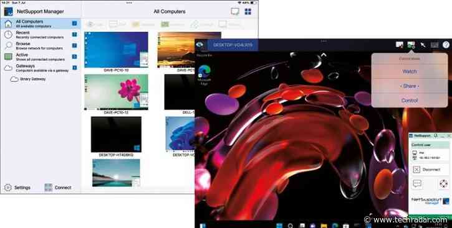
Task: Open Settings at bottom of sidebar
Action: point(17,188)
